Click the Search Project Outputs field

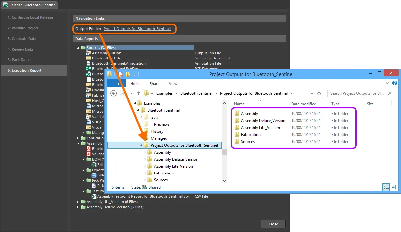[360, 93]
